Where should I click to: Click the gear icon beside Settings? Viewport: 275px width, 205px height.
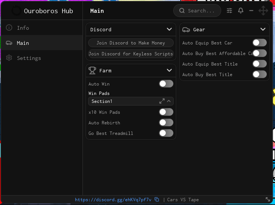(9, 58)
